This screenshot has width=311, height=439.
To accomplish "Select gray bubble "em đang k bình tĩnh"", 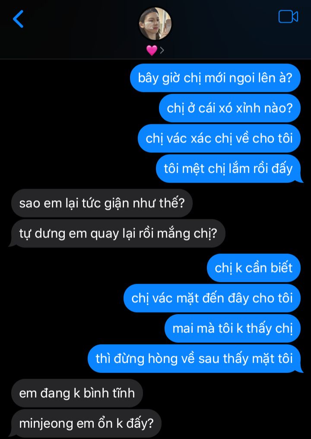I will tap(77, 393).
